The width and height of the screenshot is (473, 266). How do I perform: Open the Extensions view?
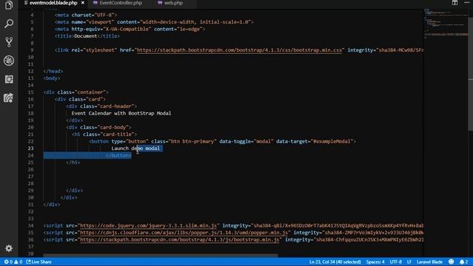tap(9, 79)
